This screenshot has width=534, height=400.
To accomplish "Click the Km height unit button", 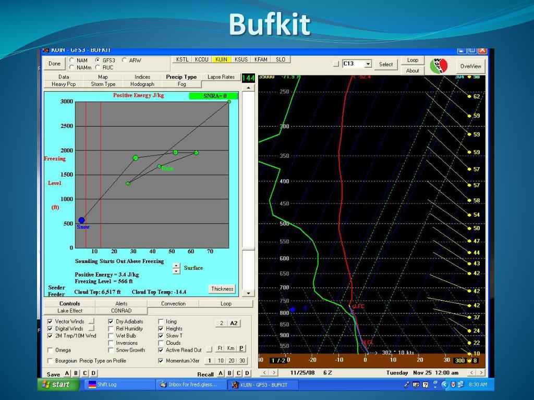I will 230,348.
